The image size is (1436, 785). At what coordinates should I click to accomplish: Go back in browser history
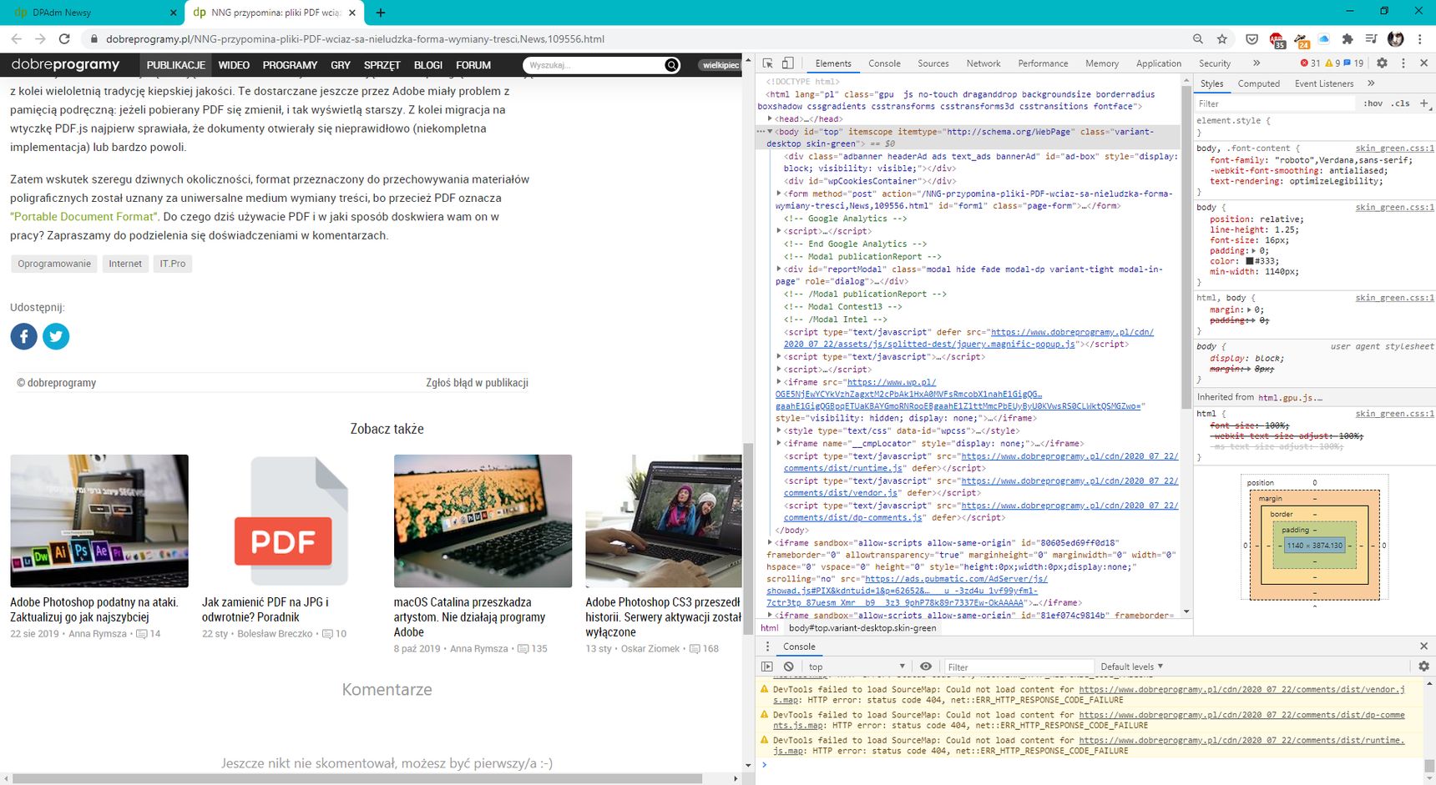(x=16, y=38)
